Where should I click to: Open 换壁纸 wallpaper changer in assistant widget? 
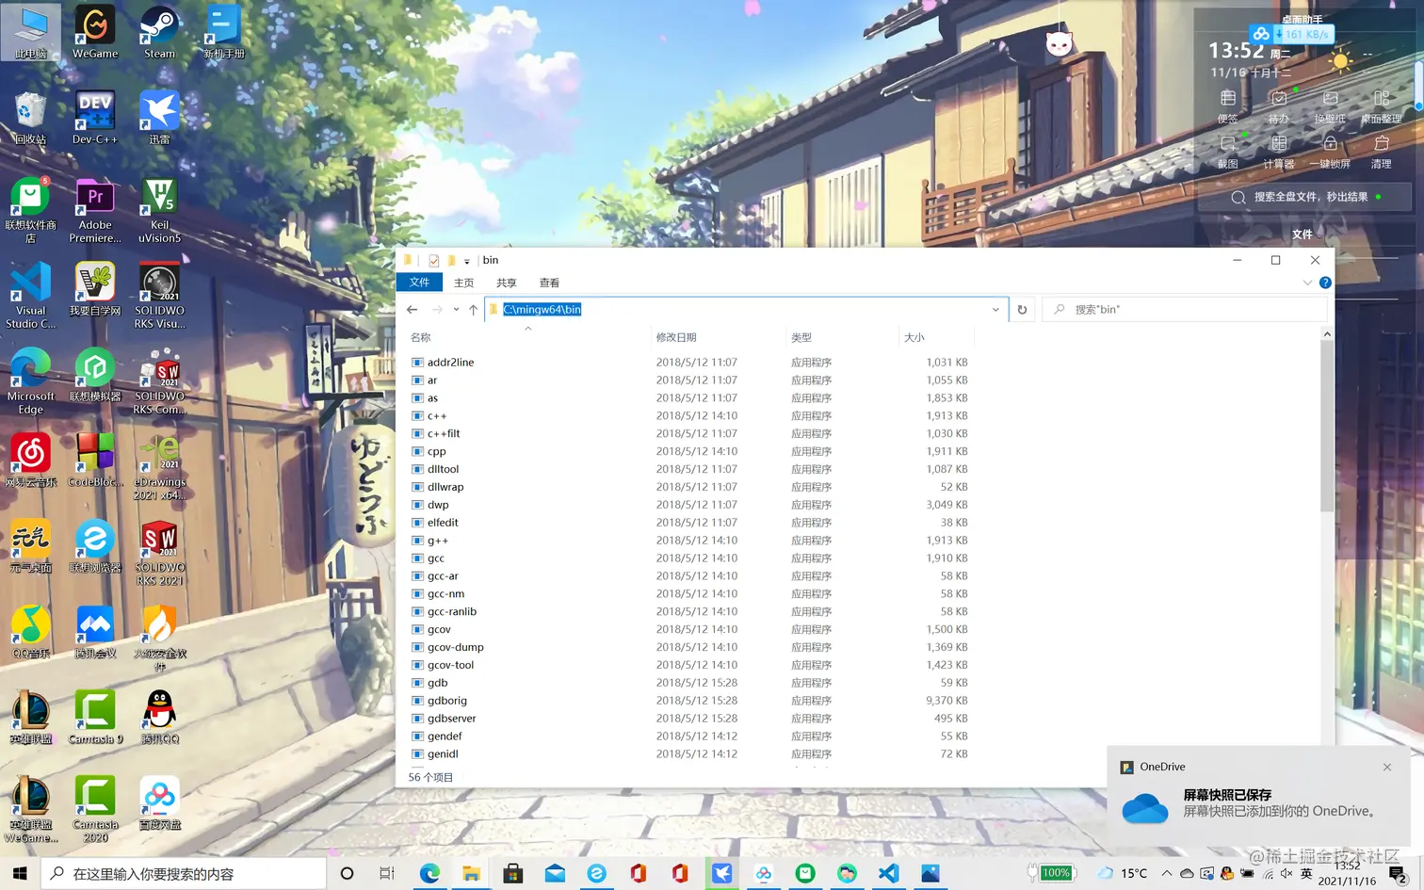(1330, 106)
